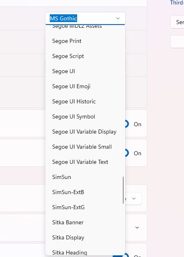Select Sitka Display font
Image resolution: width=184 pixels, height=257 pixels.
pyautogui.click(x=85, y=237)
